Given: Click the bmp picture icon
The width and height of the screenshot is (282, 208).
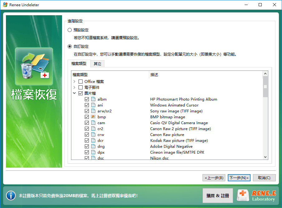Looking at the screenshot, I should (x=93, y=117).
